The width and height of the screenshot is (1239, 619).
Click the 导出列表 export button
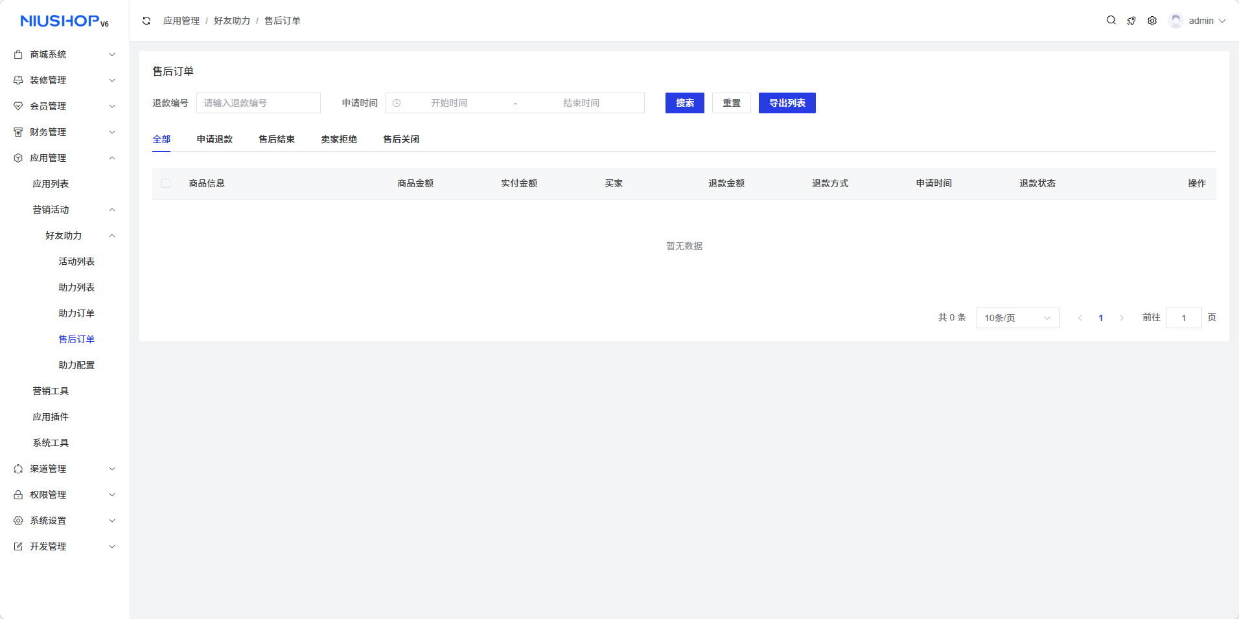click(x=787, y=103)
